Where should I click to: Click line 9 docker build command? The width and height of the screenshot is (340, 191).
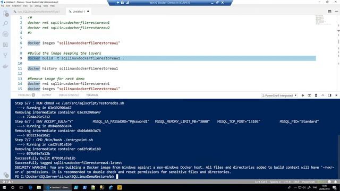click(76, 58)
